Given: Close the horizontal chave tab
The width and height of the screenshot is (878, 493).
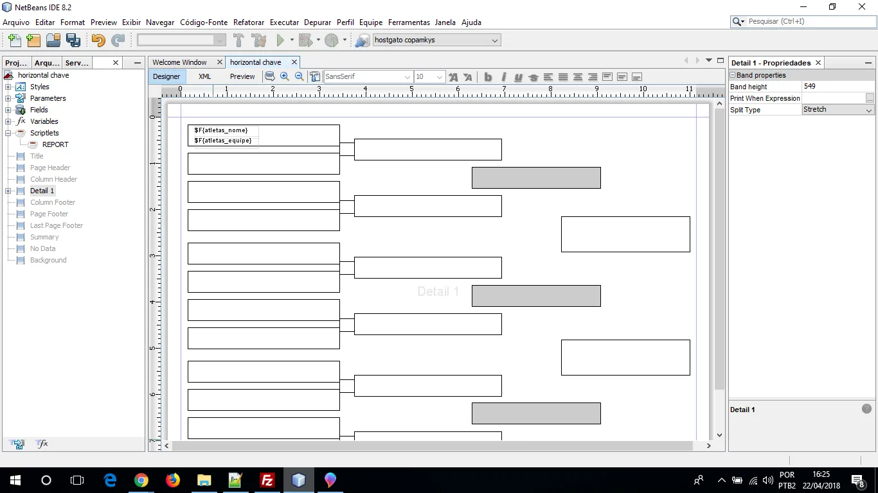Looking at the screenshot, I should 294,62.
